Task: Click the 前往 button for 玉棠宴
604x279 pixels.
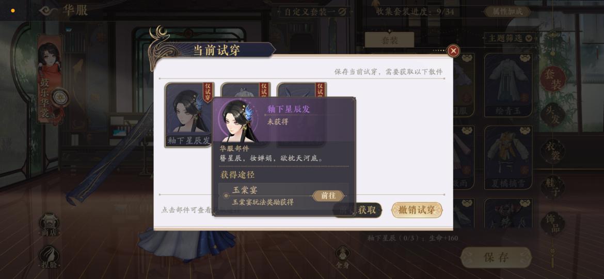Action: pos(328,196)
